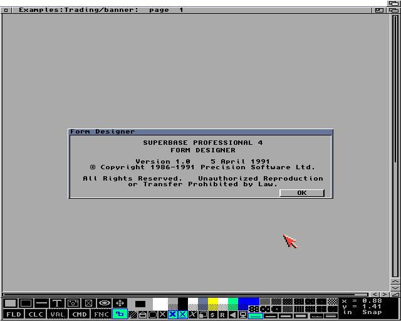This screenshot has width=401, height=321.
Task: Click the vertical scrollbar down arrow
Action: coord(395,288)
